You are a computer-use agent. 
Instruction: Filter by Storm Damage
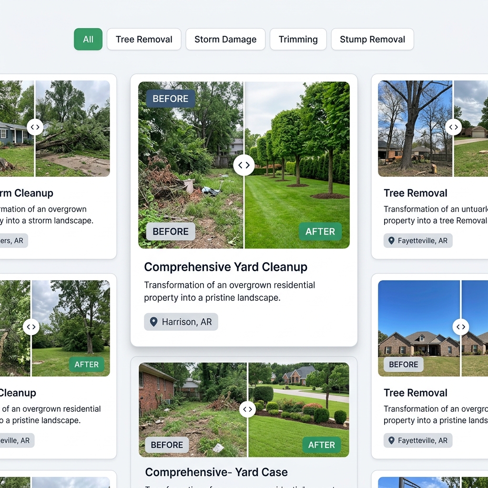[225, 39]
